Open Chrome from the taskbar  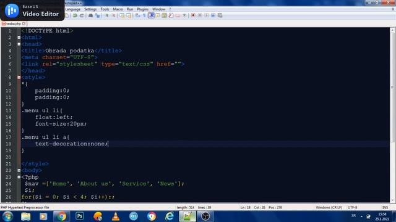(61, 216)
